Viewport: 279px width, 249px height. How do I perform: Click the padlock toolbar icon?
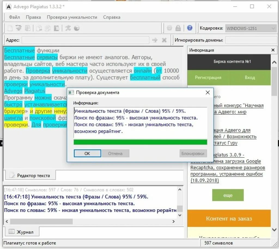(x=178, y=28)
